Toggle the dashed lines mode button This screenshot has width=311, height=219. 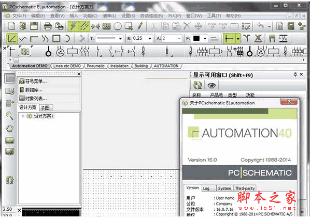coord(84,26)
